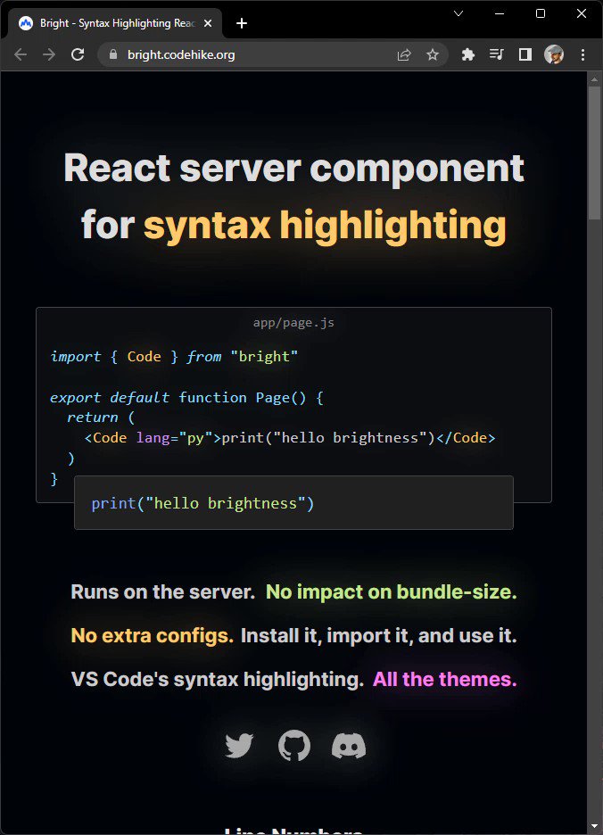Go back to previous page
This screenshot has height=835, width=603.
click(21, 54)
